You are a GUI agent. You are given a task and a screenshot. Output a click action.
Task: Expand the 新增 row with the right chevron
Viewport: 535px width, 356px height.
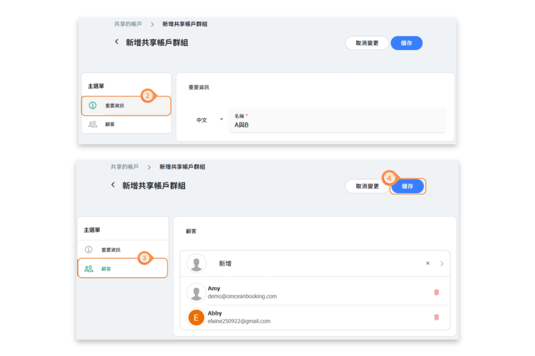pyautogui.click(x=442, y=263)
